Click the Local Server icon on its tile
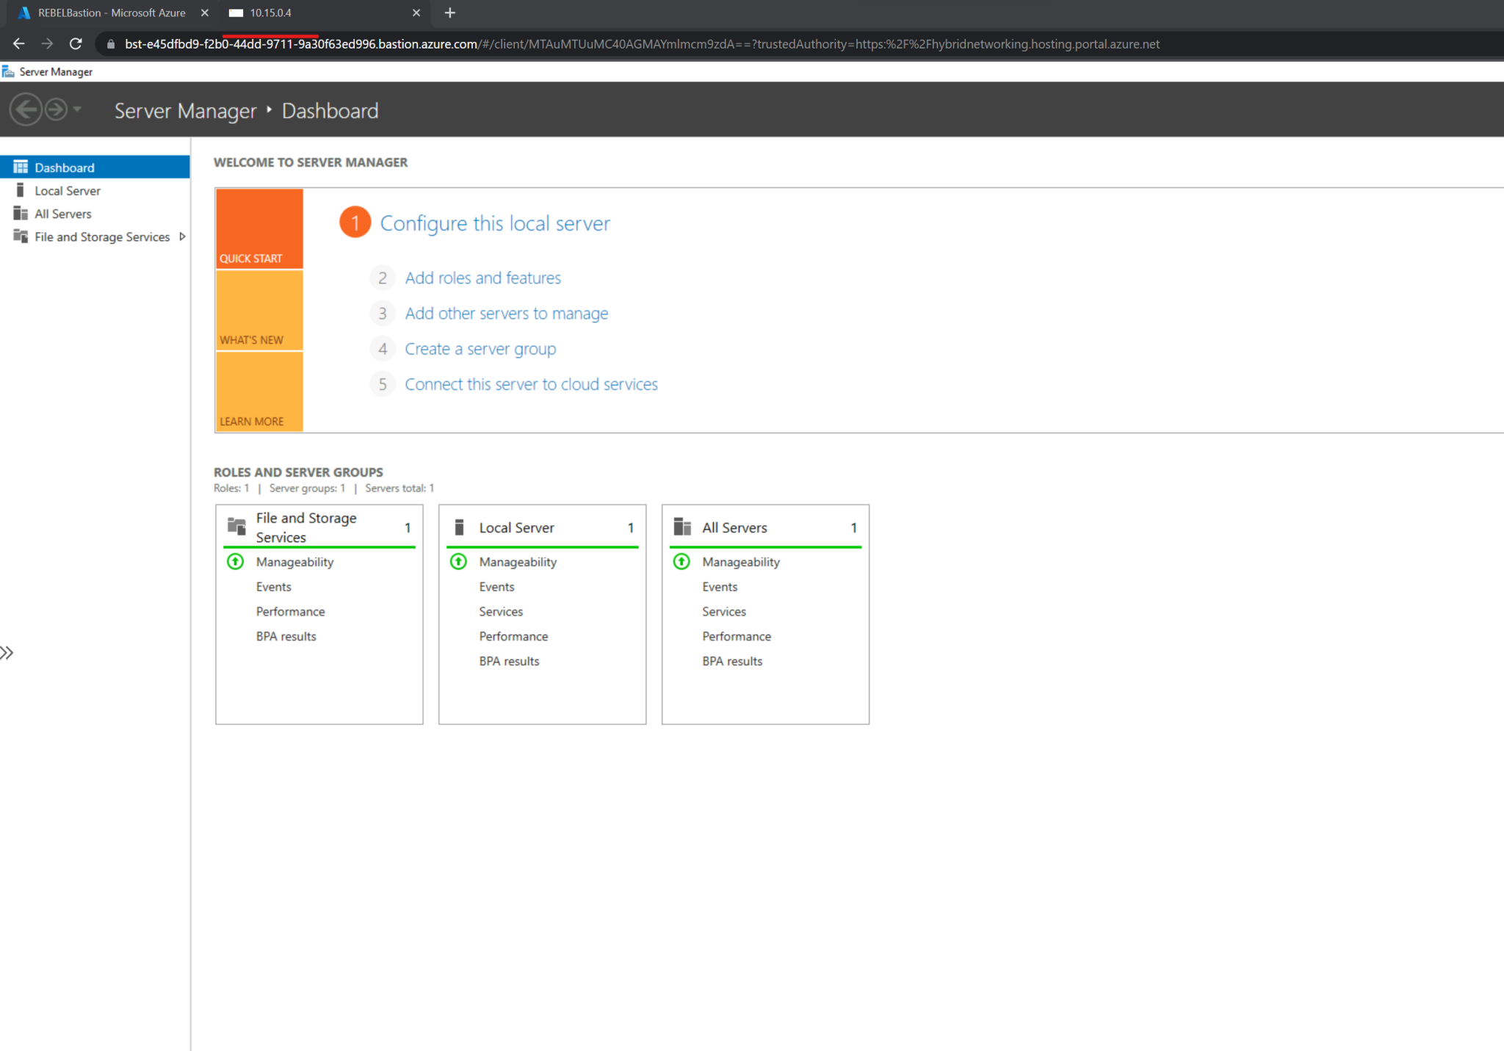This screenshot has width=1504, height=1051. tap(458, 527)
